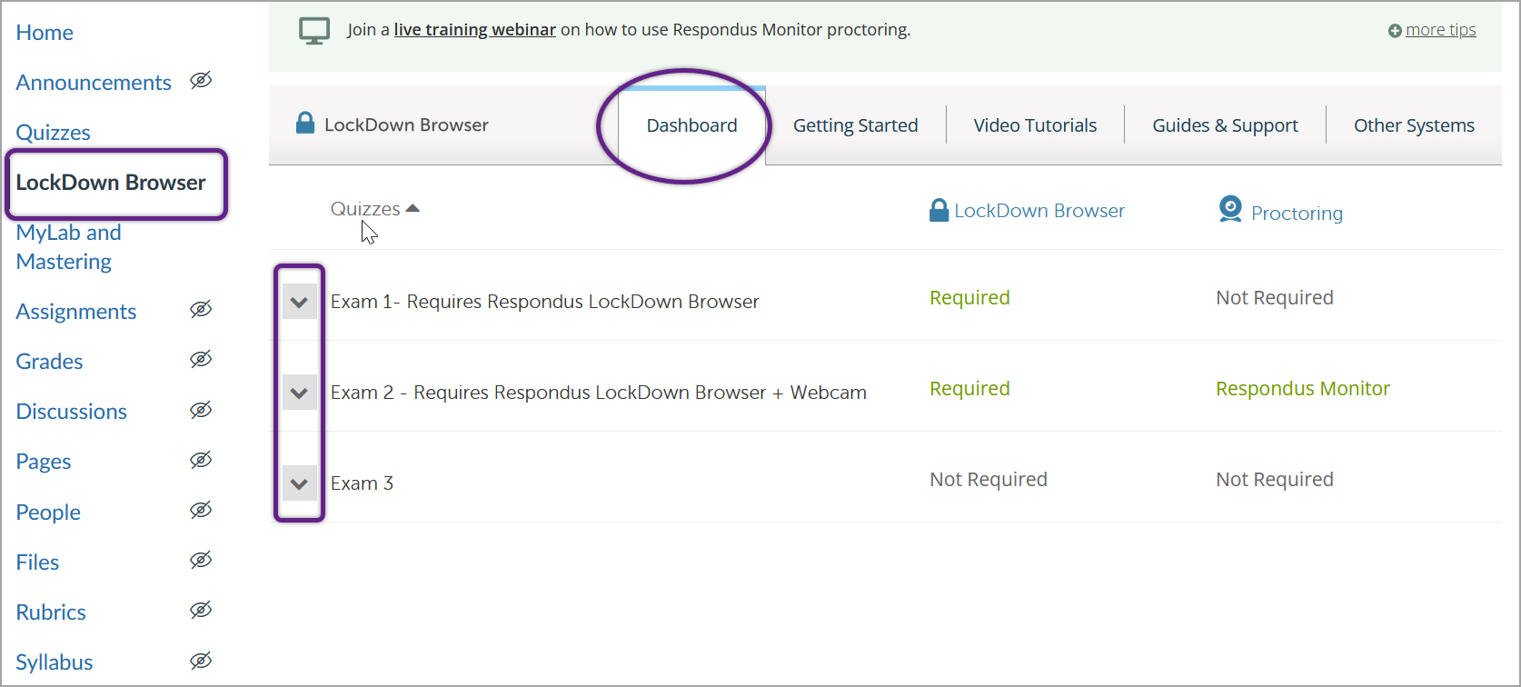Open People in course navigation
Screen dimensions: 1521x687
click(48, 513)
